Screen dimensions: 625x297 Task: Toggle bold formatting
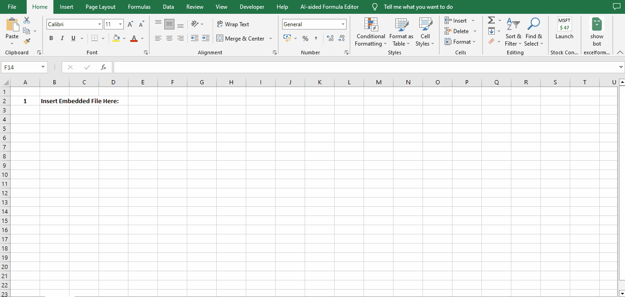[x=51, y=38]
